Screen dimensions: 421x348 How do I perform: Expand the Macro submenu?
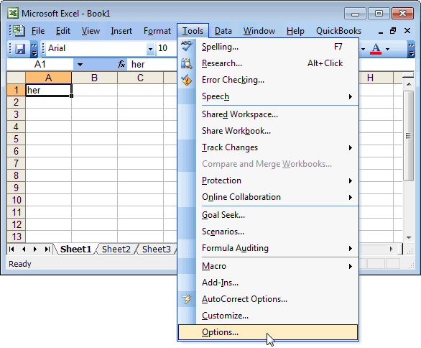pos(350,266)
